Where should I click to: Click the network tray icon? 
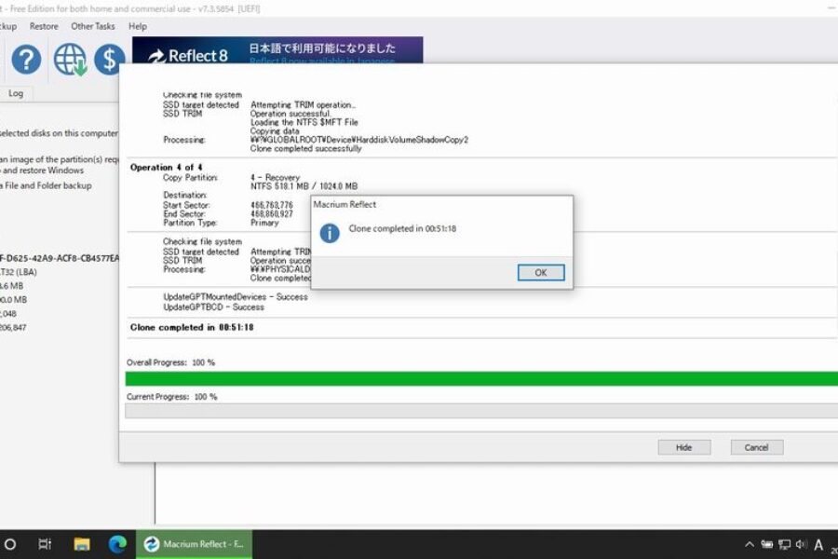coord(784,544)
